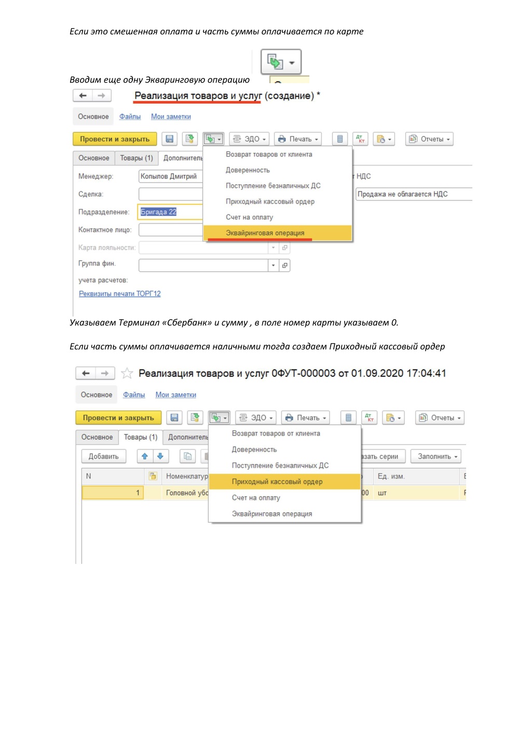Screen dimensions: 531x752
Task: Click the open icon beside Группа фин. field
Action: [x=284, y=266]
